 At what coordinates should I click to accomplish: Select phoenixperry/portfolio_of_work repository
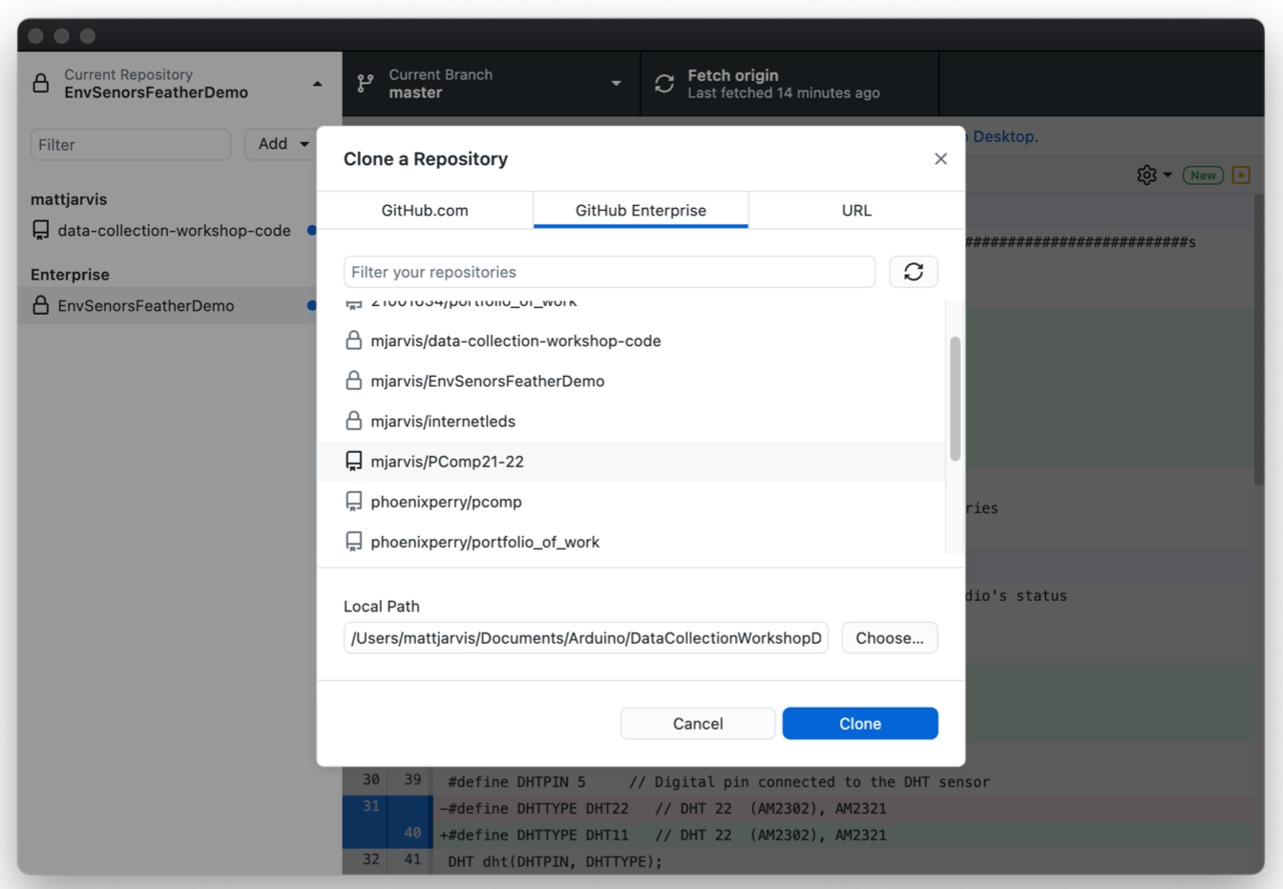click(631, 542)
